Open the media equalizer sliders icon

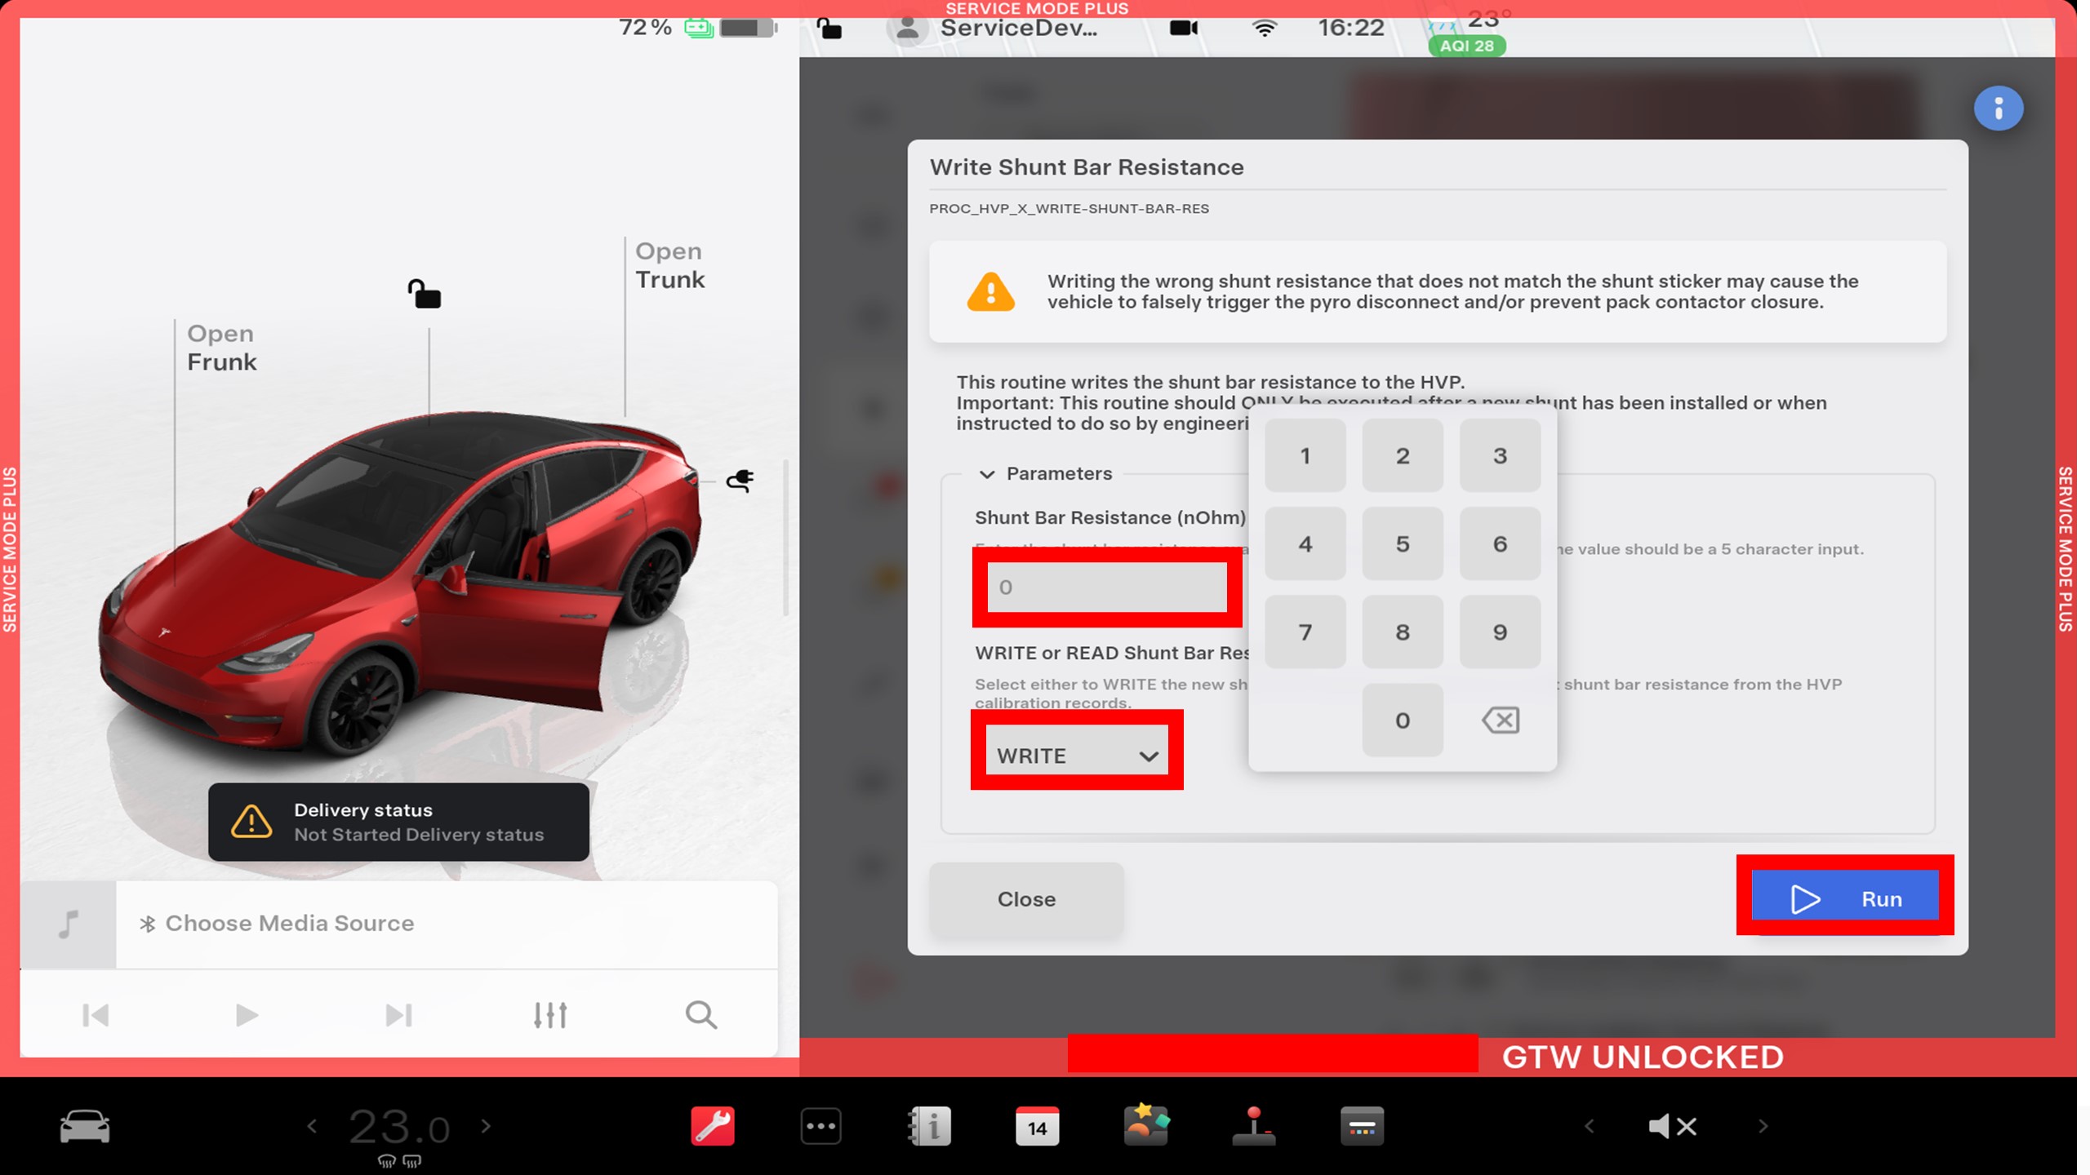pos(550,1015)
